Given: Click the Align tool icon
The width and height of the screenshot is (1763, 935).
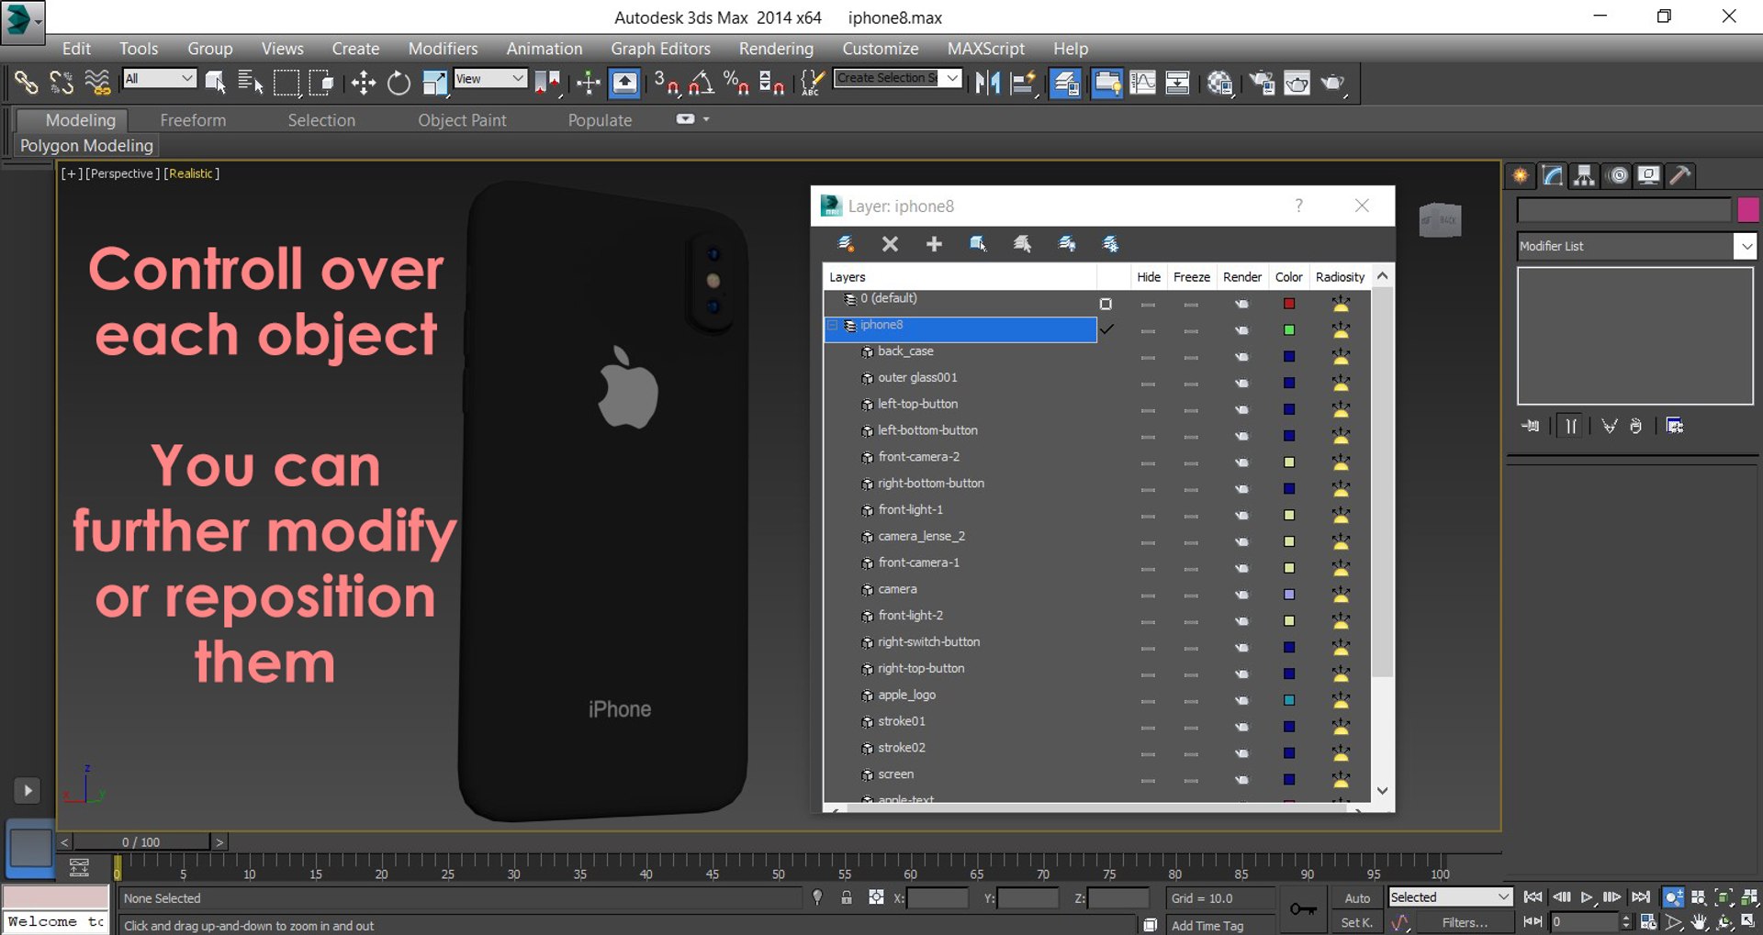Looking at the screenshot, I should [x=1023, y=83].
